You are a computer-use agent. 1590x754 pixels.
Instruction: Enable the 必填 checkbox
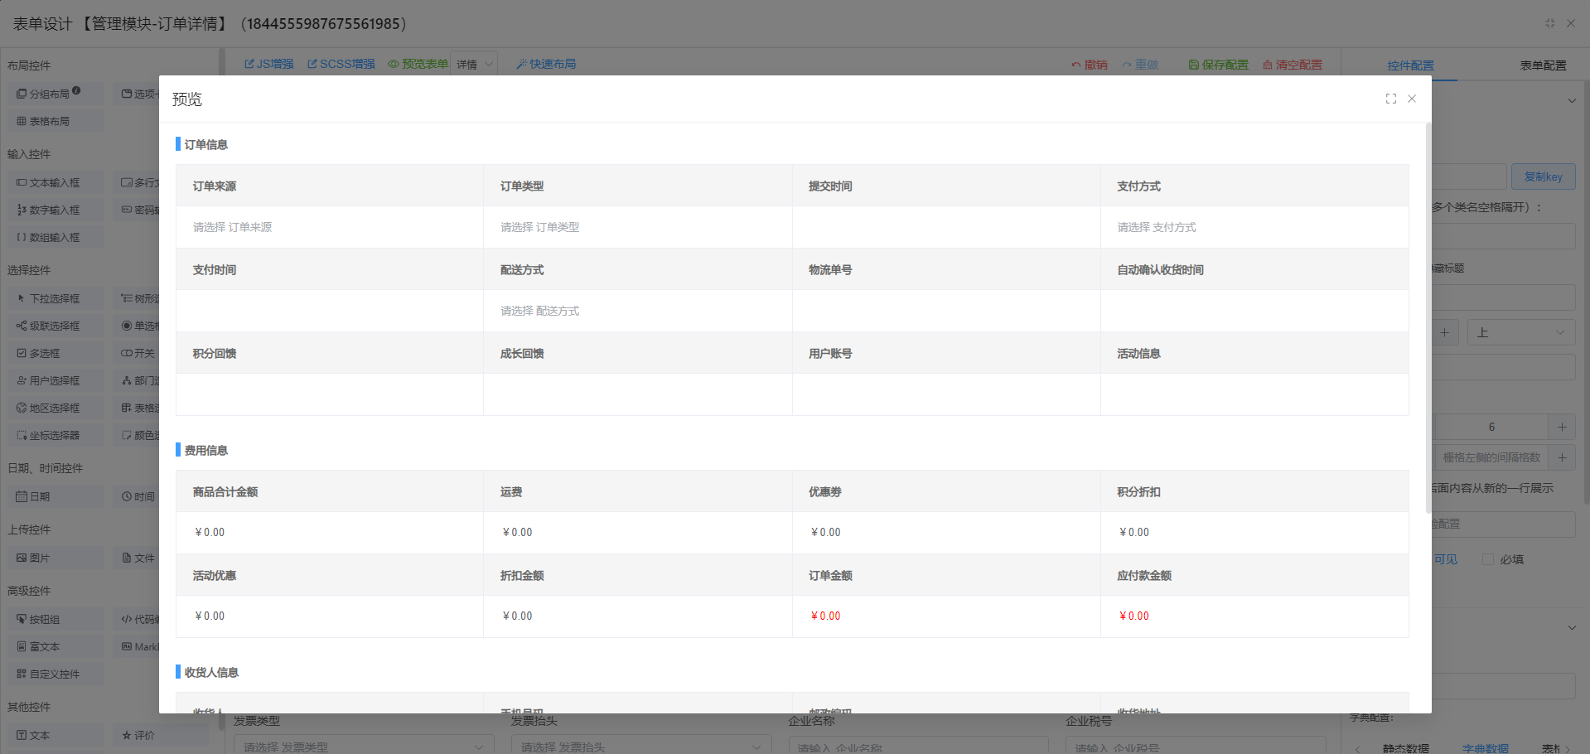tap(1488, 559)
